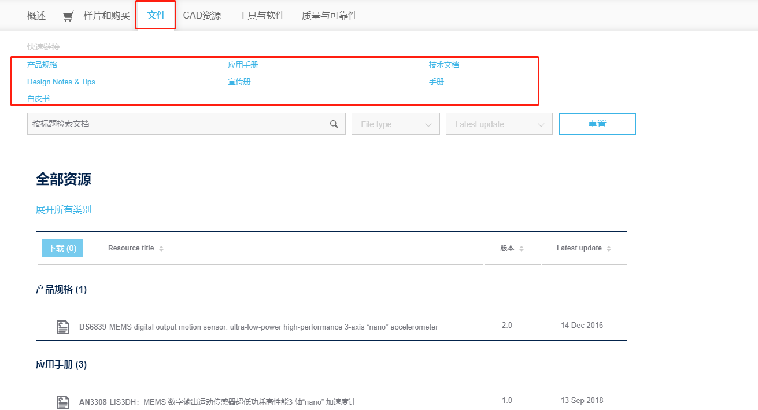
Task: Collapse the 应用手册 (3) section header
Action: coord(61,365)
